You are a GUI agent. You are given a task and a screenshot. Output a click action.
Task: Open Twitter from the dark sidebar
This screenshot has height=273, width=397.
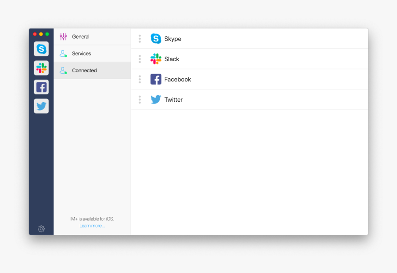(41, 106)
